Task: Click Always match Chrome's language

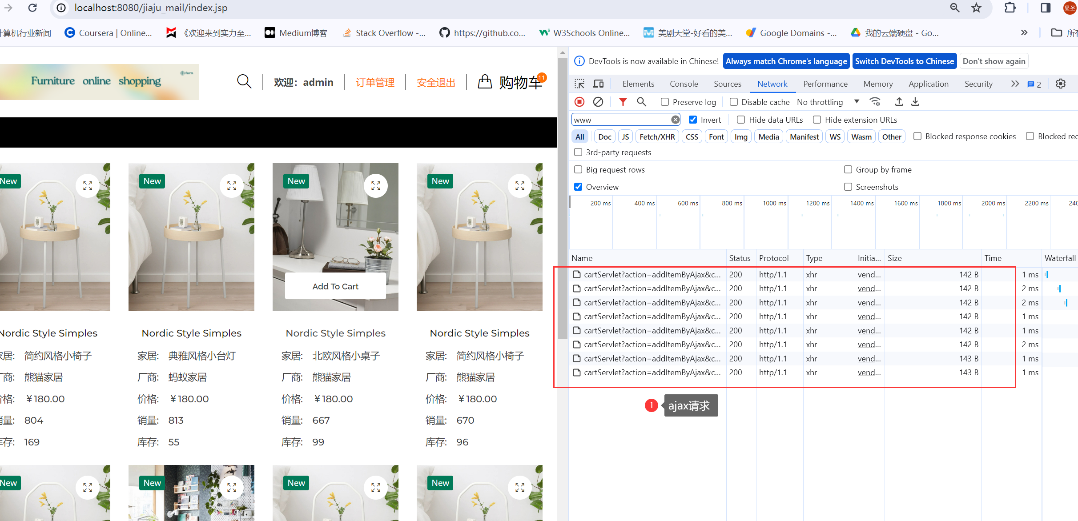Action: coord(786,61)
